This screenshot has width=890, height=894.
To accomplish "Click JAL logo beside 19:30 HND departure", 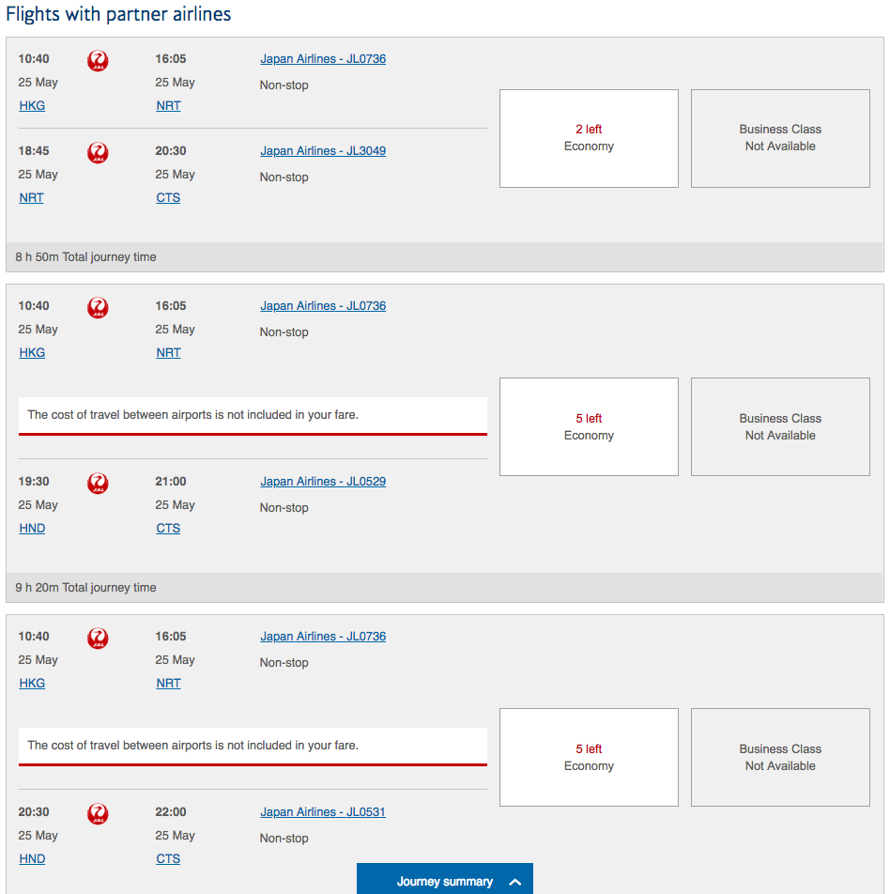I will tap(98, 484).
